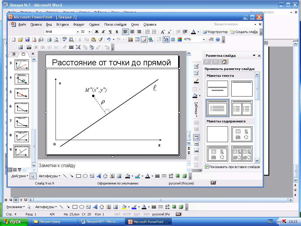This screenshot has height=226, width=301.
Task: Enable 'Показывать при вставке слайдов' checkbox
Action: point(207,167)
